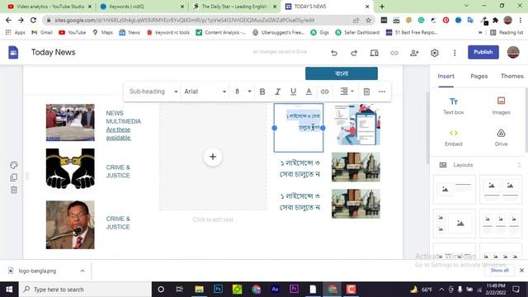Viewport: 528px width, 297px height.
Task: Open the text color picker
Action: click(x=309, y=92)
